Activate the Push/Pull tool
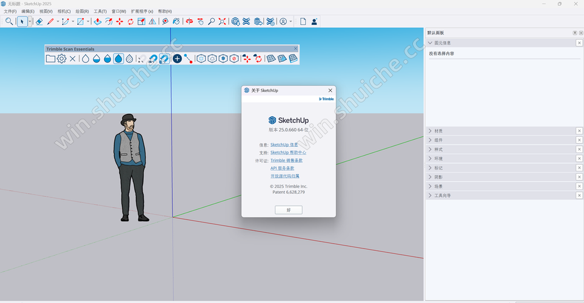 98,21
